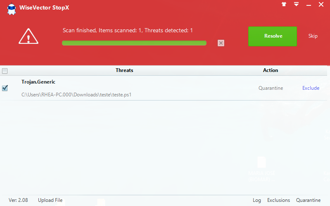The image size is (330, 206).
Task: Click the teste.ps1 file path
Action: click(x=76, y=95)
